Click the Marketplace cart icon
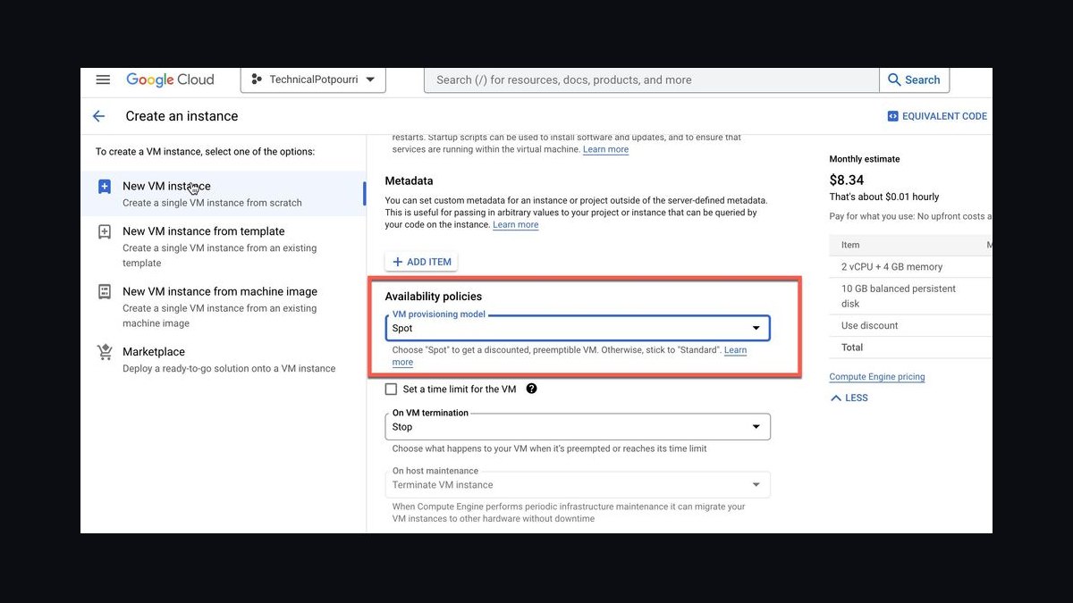The width and height of the screenshot is (1073, 603). point(105,352)
